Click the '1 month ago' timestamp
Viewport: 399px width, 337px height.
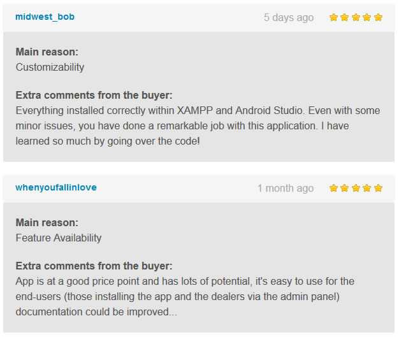[x=286, y=188]
